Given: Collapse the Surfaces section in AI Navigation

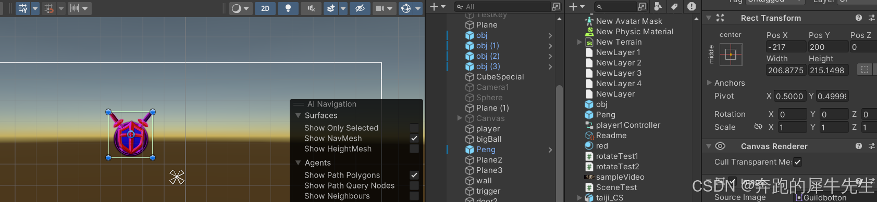Looking at the screenshot, I should [x=298, y=115].
